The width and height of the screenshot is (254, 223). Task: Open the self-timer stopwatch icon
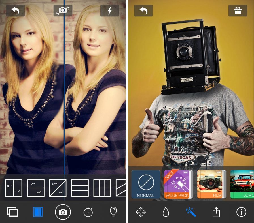click(88, 212)
